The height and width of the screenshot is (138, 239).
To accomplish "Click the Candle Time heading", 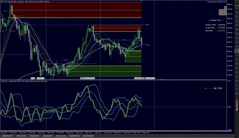I will coord(215,20).
